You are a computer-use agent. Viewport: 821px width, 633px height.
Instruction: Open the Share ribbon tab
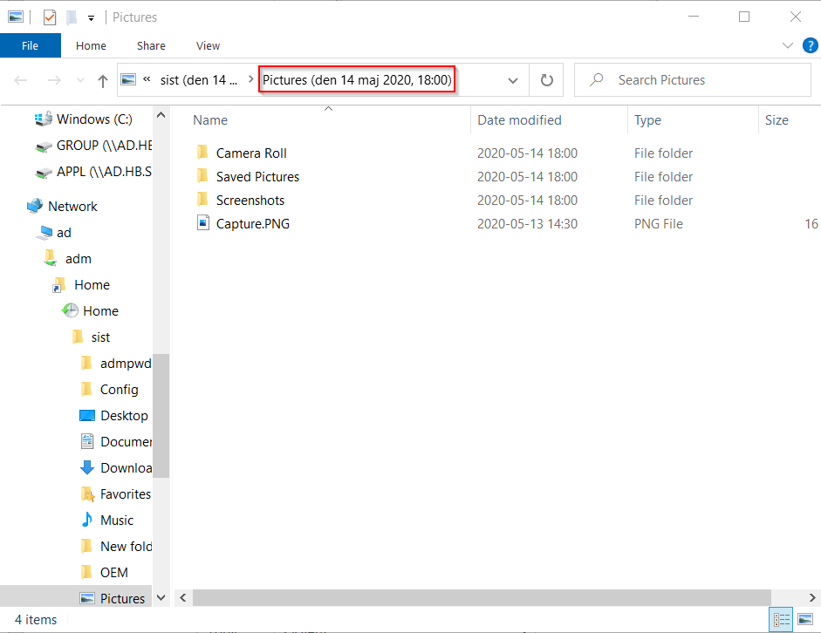point(151,46)
